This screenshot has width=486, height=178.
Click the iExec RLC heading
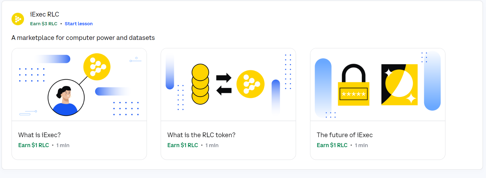[45, 14]
